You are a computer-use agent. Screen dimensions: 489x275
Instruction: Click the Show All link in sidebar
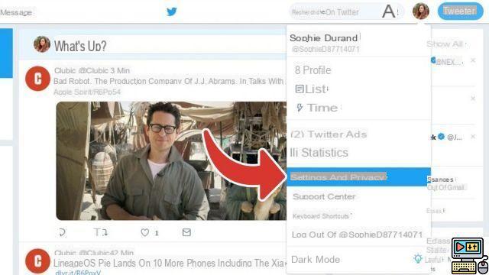tap(445, 44)
